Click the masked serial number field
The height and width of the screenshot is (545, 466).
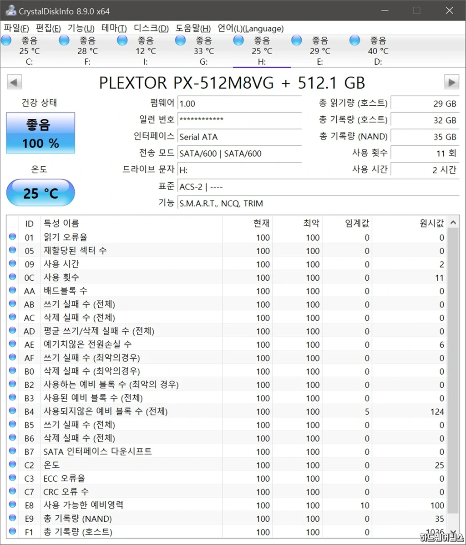pyautogui.click(x=239, y=119)
